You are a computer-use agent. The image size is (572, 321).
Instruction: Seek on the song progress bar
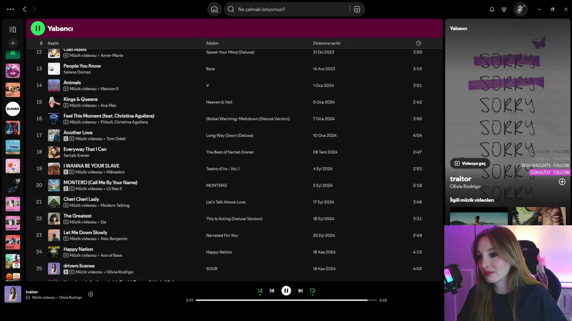pyautogui.click(x=286, y=300)
